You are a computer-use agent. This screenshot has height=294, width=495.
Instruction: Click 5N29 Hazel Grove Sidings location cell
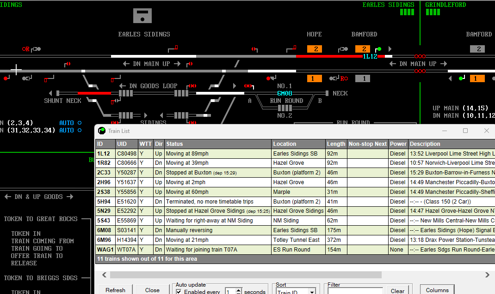[298, 211]
